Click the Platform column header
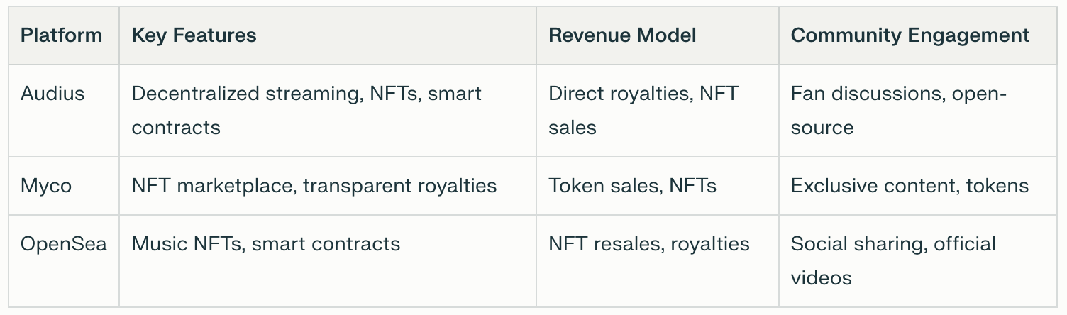 [61, 35]
